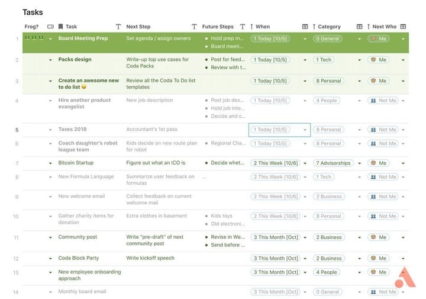Click the table icon at far right of header
Screen dimensions: 426x299
point(403,27)
